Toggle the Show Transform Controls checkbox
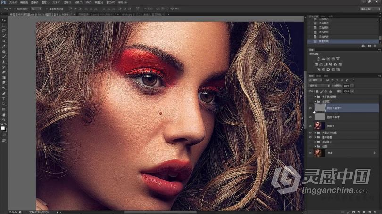Screen dimensions: 382x214 tap(47, 9)
